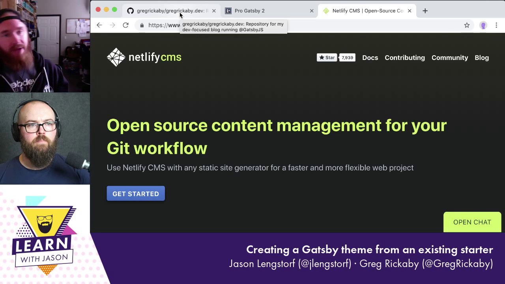Click the Netlify CMS diamond logo
Screen dimensions: 505x284
pyautogui.click(x=116, y=57)
